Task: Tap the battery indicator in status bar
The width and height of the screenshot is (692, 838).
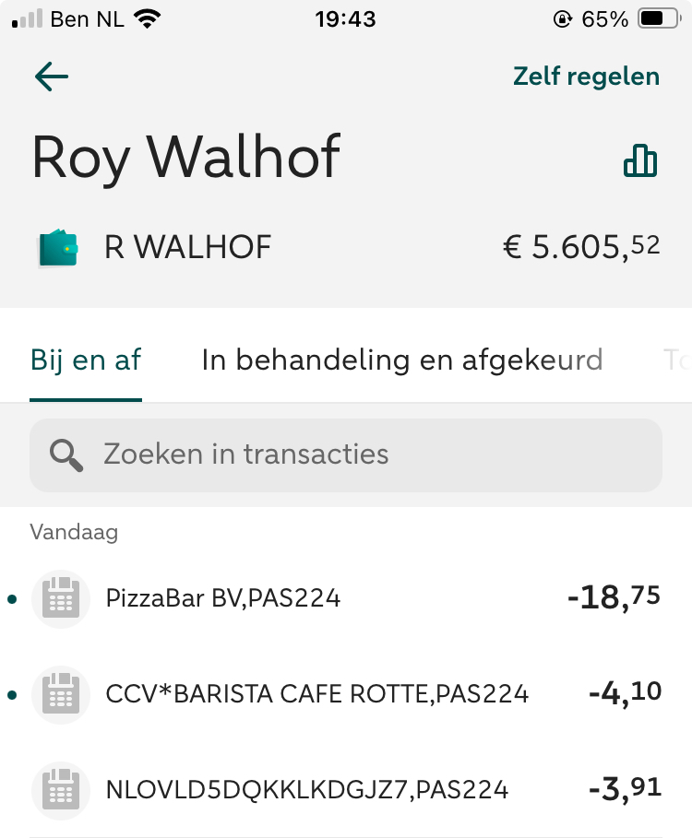Action: [x=658, y=18]
